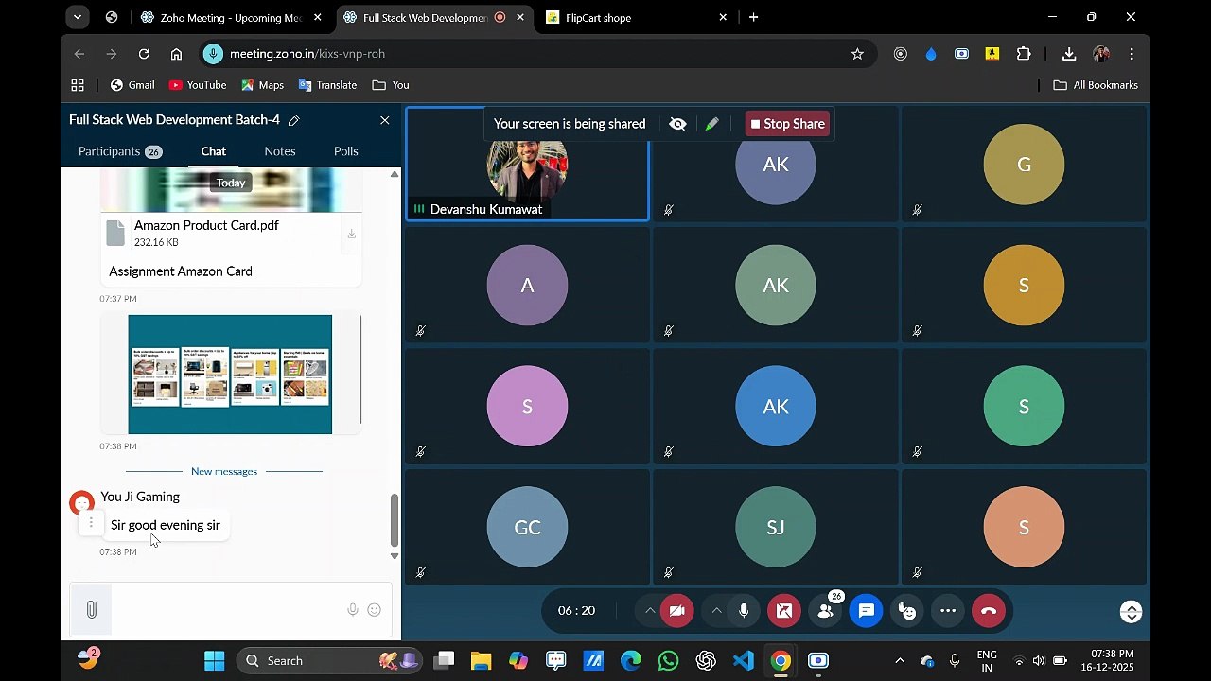1211x681 pixels.
Task: Open a new browser tab
Action: [x=753, y=17]
